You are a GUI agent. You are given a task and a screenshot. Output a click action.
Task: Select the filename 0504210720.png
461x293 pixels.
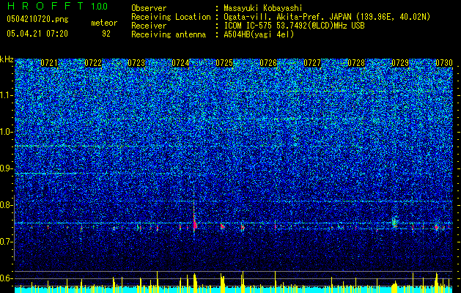click(37, 19)
